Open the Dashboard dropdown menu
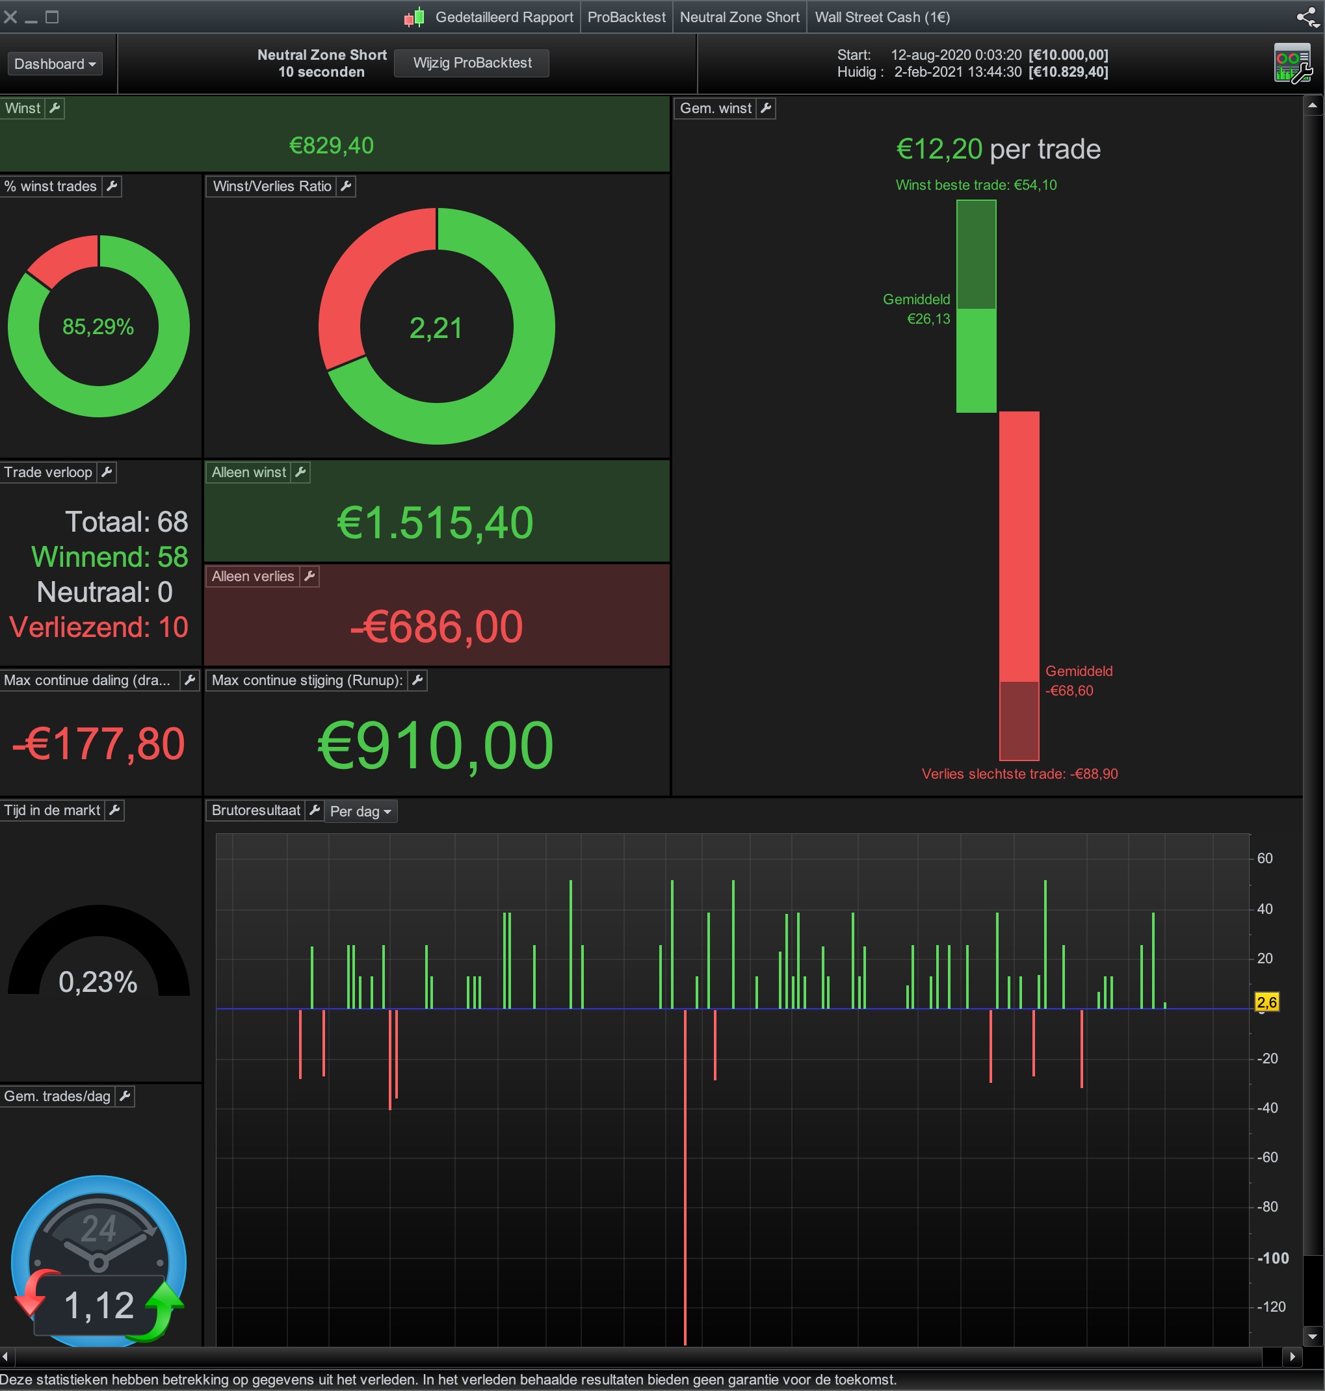The image size is (1325, 1391). (55, 64)
